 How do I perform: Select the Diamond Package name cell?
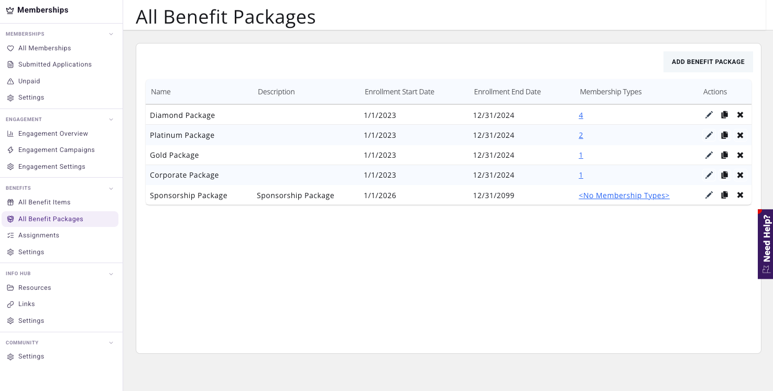point(182,115)
